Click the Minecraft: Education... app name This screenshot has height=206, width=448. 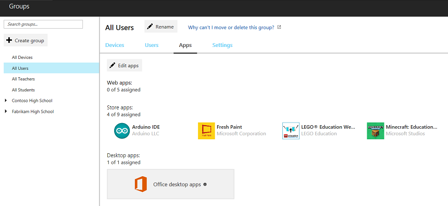tap(412, 127)
